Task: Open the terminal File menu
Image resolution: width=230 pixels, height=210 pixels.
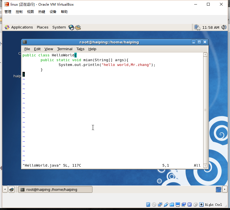Action: [x=27, y=49]
